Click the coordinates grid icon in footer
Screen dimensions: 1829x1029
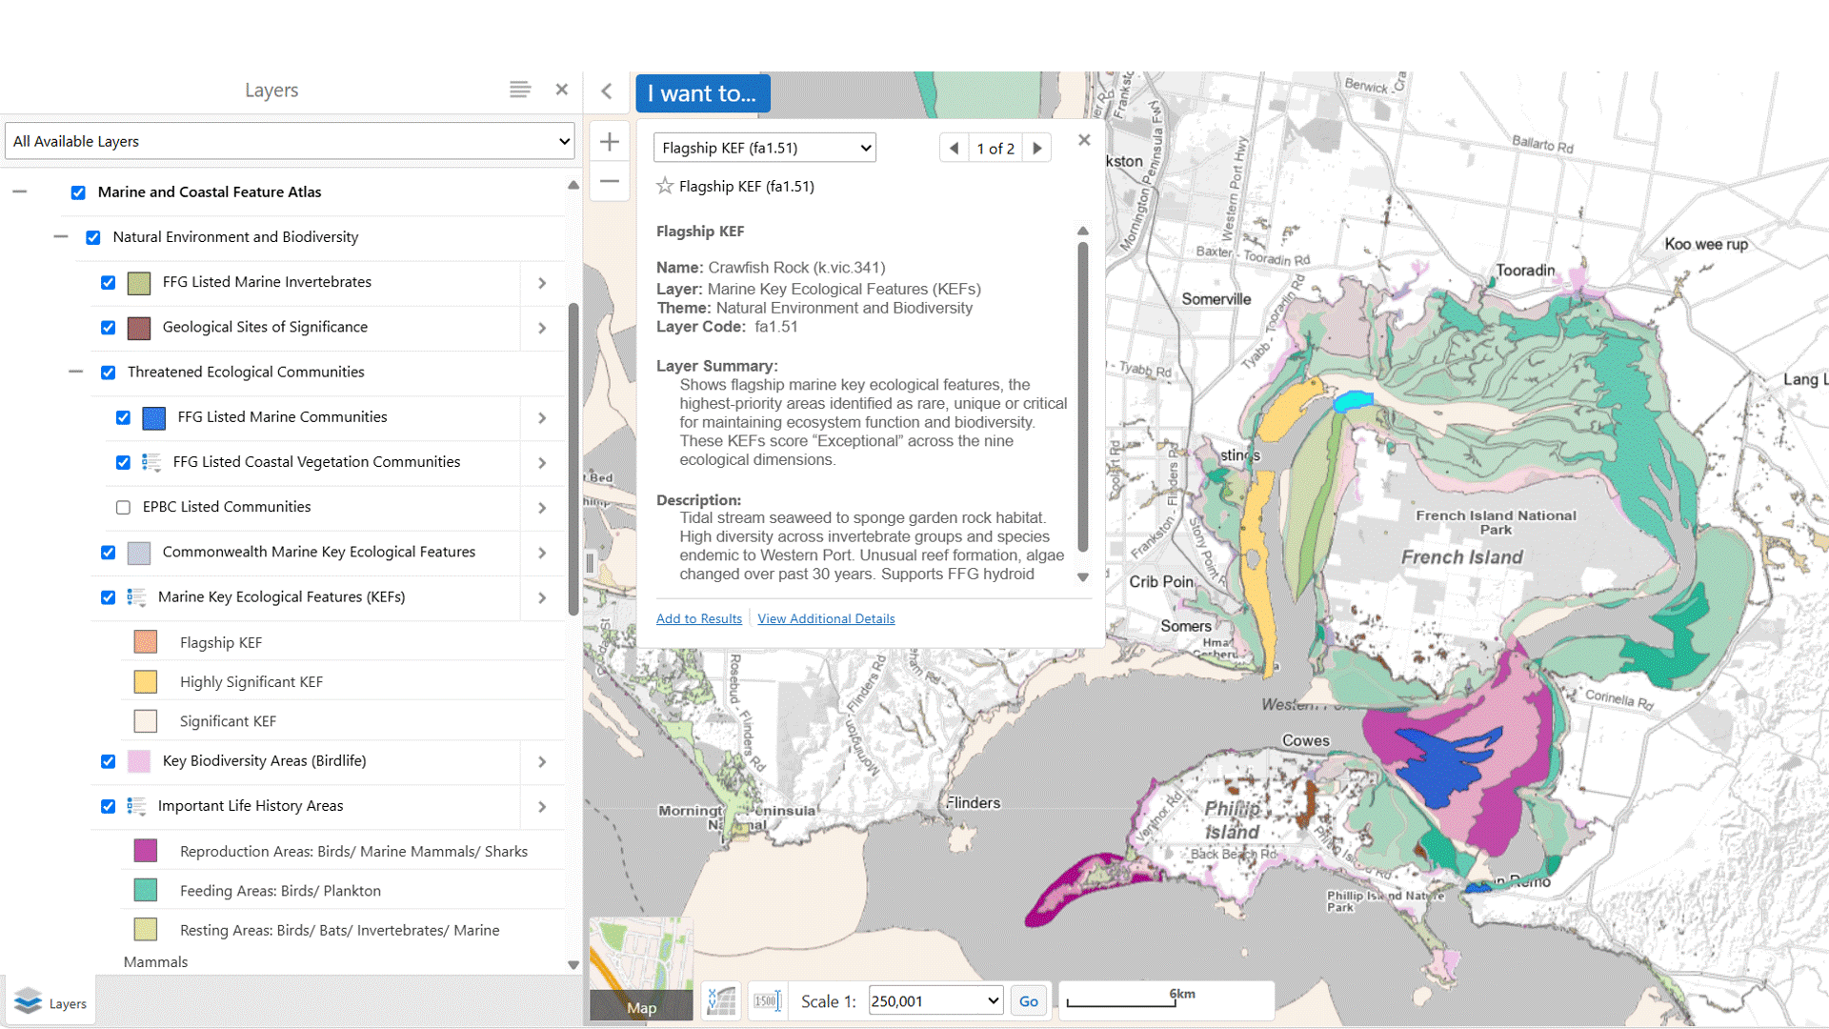pos(721,1001)
